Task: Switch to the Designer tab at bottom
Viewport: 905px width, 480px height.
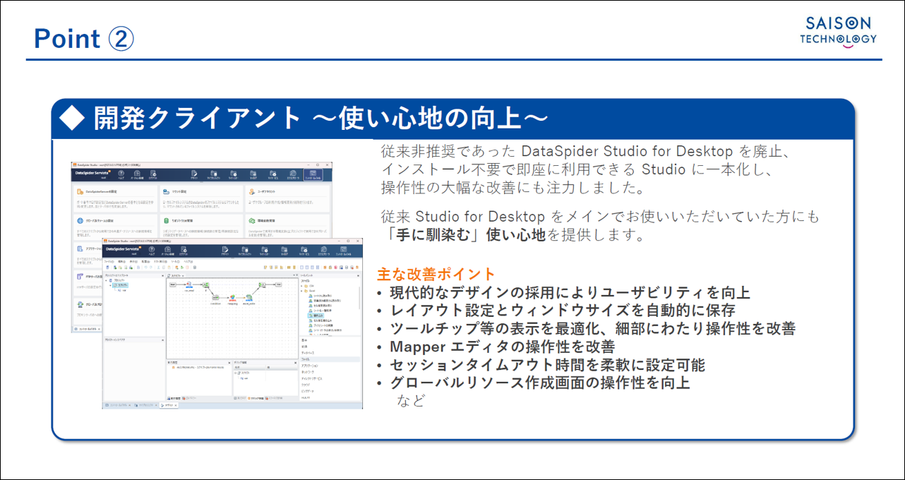Action: coord(168,405)
